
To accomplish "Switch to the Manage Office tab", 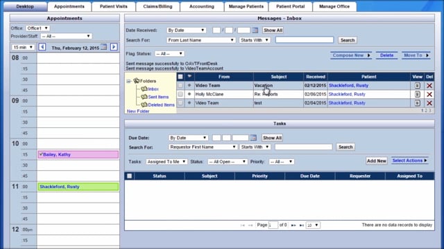I will pos(334,6).
